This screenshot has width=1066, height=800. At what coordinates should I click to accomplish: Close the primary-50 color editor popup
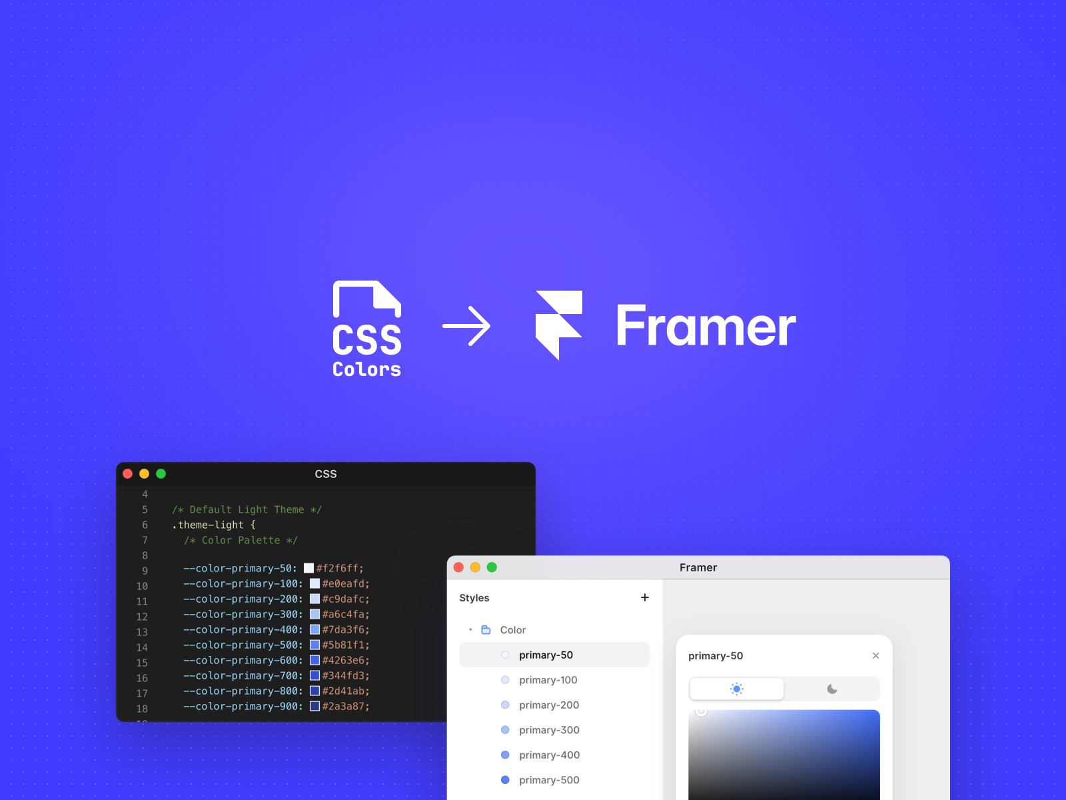coord(875,655)
